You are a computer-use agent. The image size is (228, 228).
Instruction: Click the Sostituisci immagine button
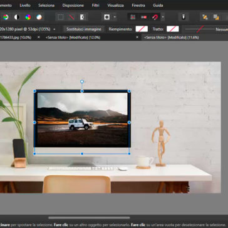coord(84,29)
